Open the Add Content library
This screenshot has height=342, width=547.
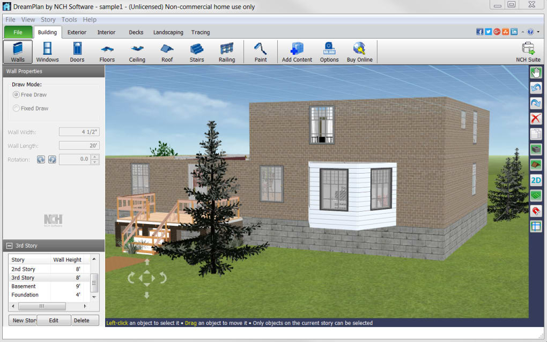pos(297,52)
